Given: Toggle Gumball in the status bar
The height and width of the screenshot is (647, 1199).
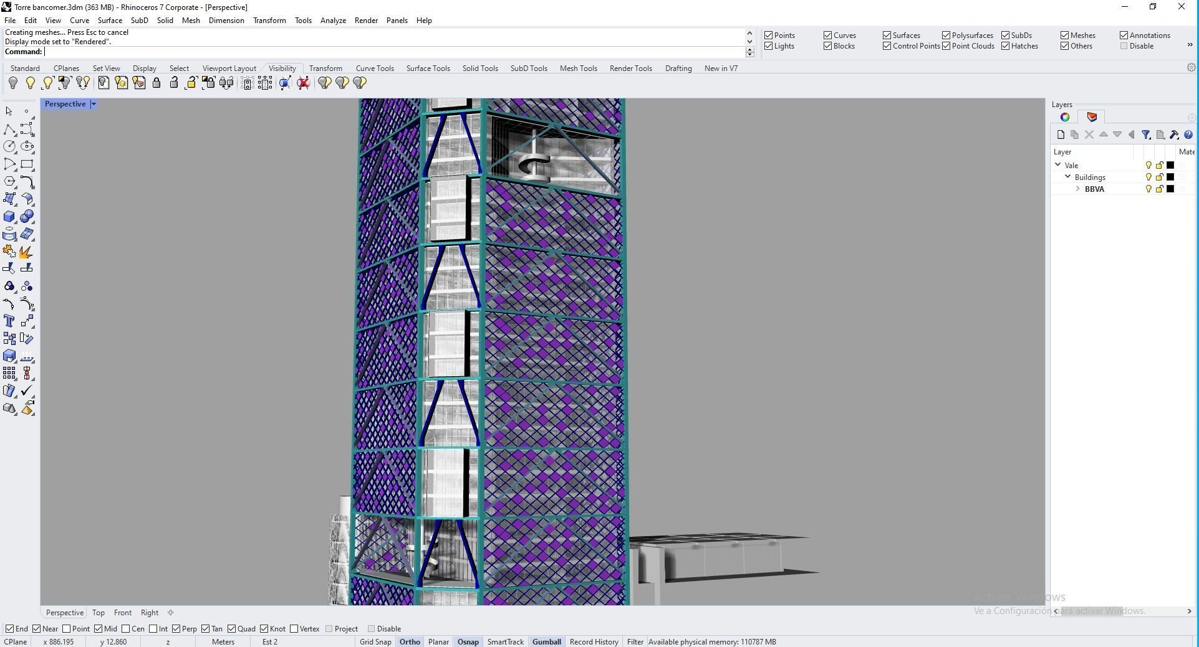Looking at the screenshot, I should click(x=547, y=642).
